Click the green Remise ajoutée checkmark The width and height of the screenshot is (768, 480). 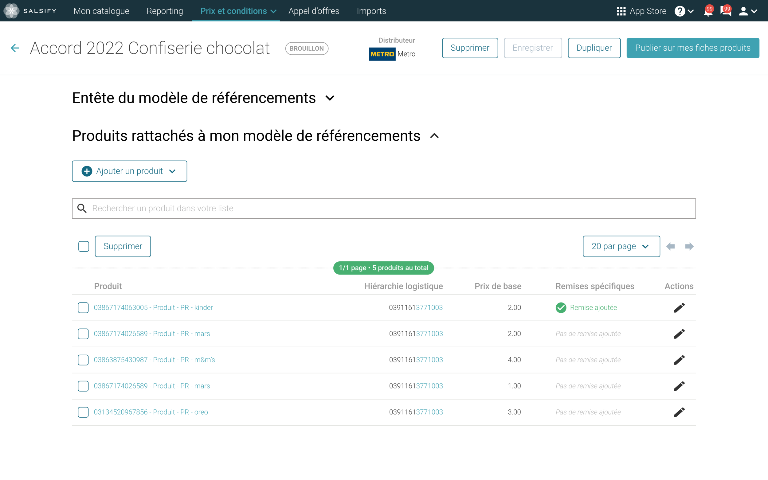click(x=561, y=308)
